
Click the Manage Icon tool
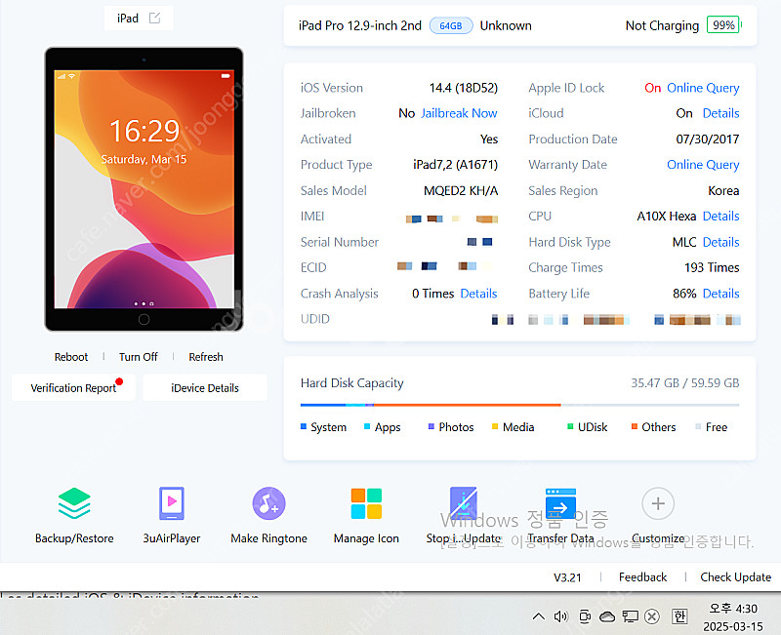366,504
